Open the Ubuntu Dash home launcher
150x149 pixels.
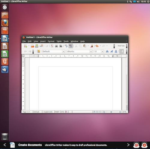[4, 8]
